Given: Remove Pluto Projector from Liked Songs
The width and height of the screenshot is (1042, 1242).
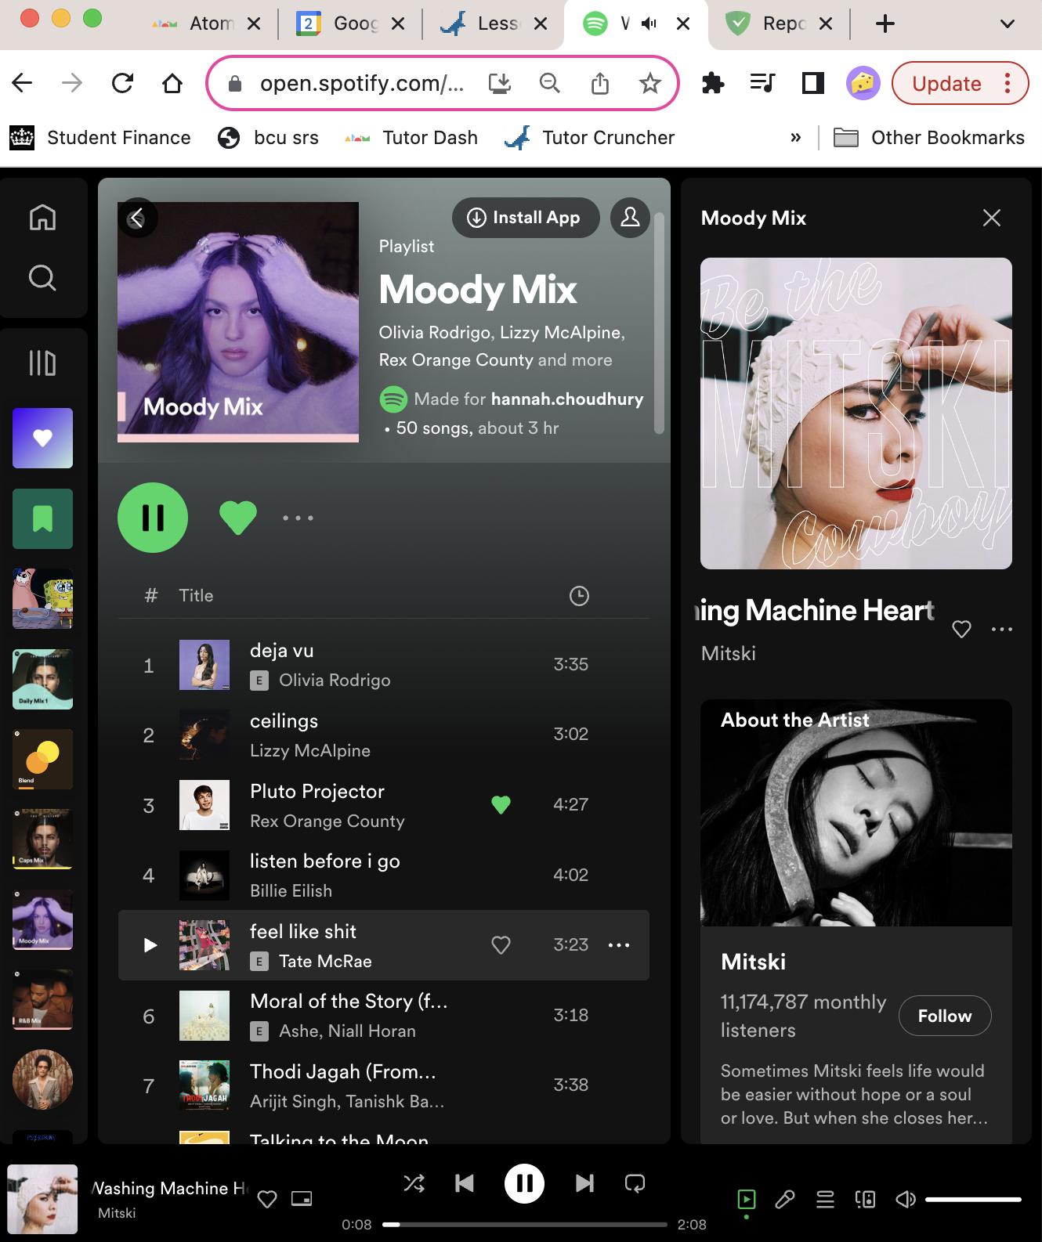Looking at the screenshot, I should [501, 804].
